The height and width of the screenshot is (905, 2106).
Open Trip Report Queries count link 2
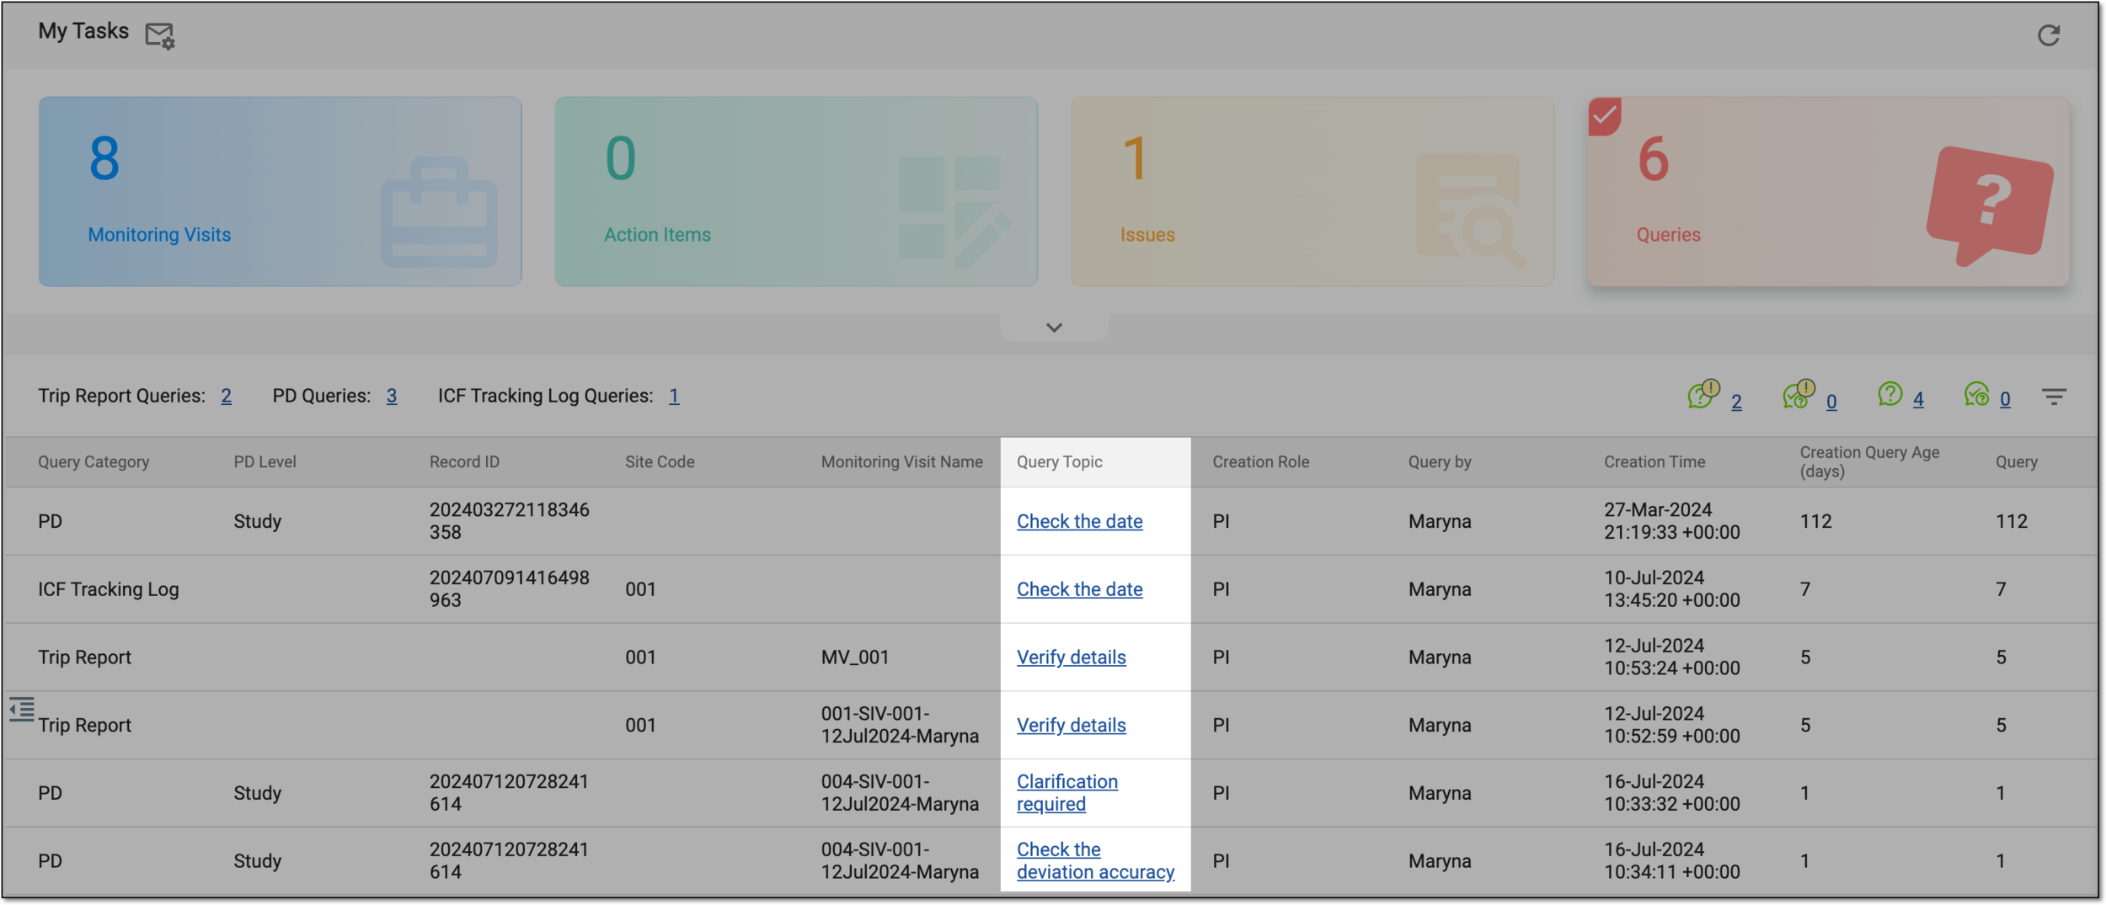[x=226, y=397]
